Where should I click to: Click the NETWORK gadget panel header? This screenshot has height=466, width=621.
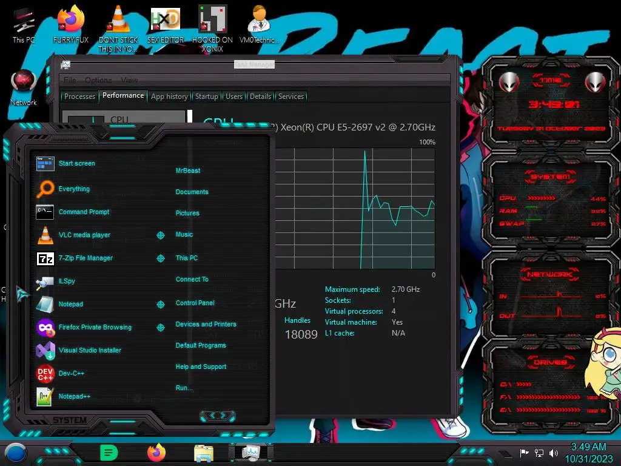pyautogui.click(x=550, y=274)
